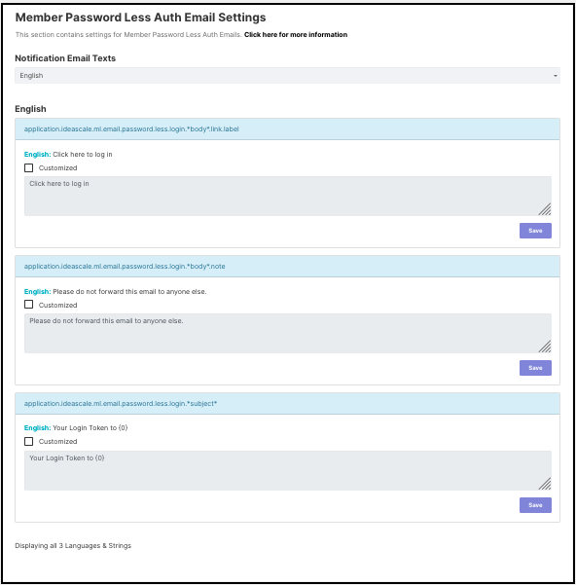Open the 'Click here for more information' link
576x585 pixels.
point(296,35)
